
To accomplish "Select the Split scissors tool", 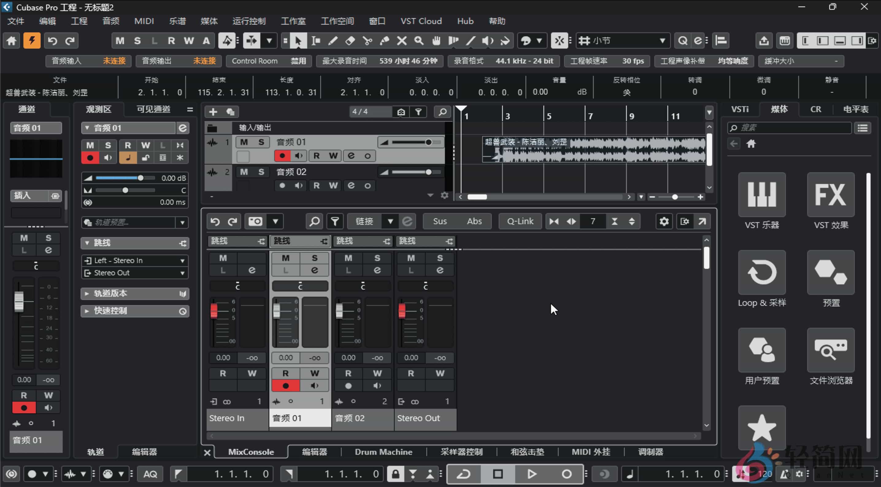I will (367, 41).
